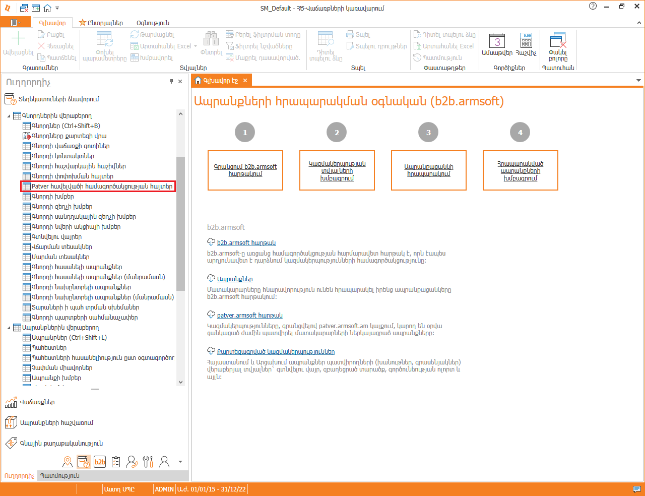Click the Ավելացնել plus button
645x496 pixels.
[x=18, y=43]
